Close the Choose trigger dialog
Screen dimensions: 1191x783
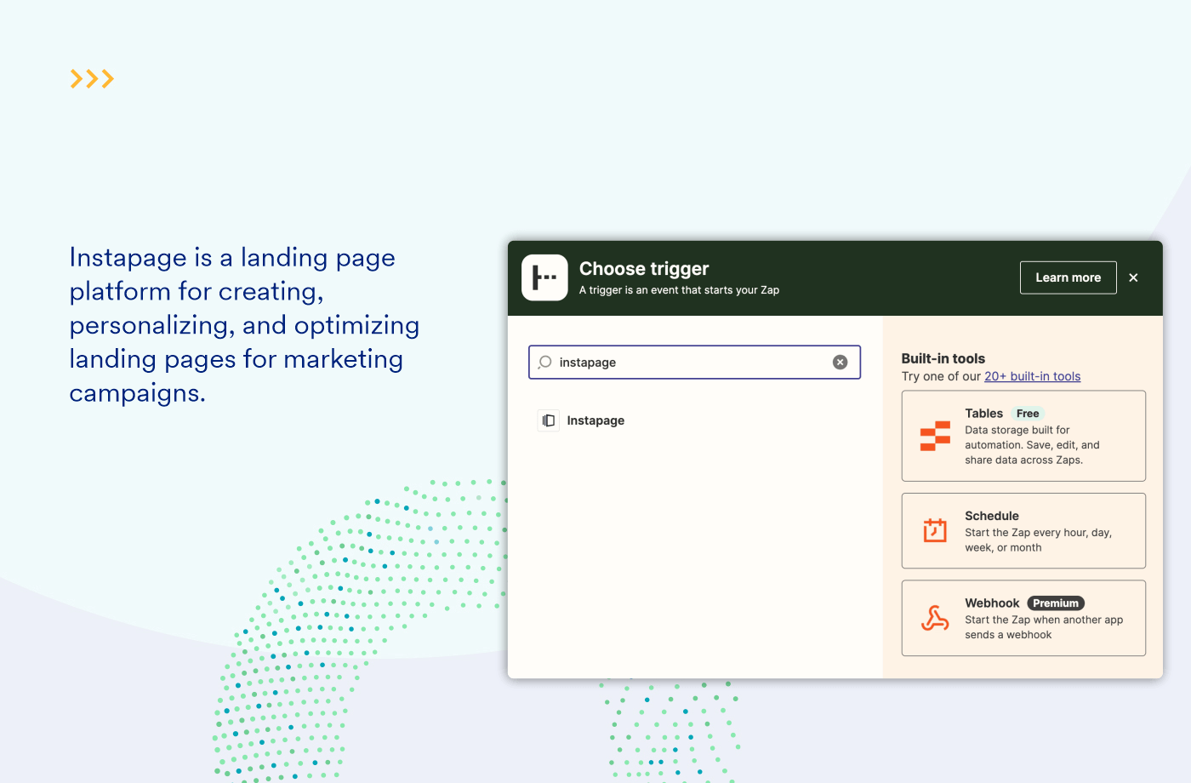1133,277
